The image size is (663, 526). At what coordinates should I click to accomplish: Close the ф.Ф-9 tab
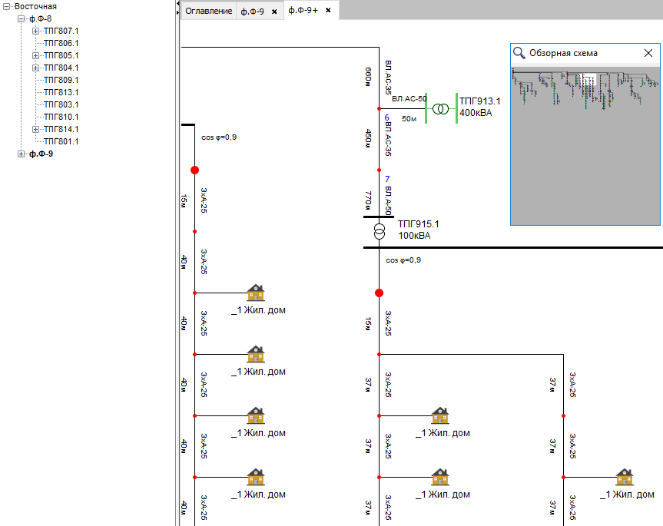tap(274, 12)
